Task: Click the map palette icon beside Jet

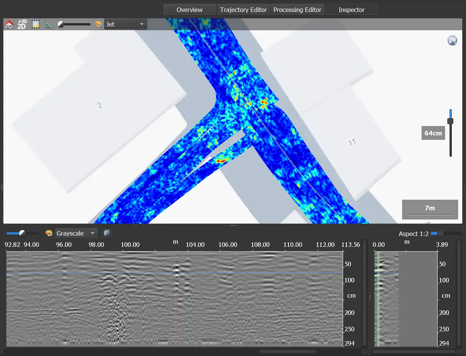Action: point(98,24)
